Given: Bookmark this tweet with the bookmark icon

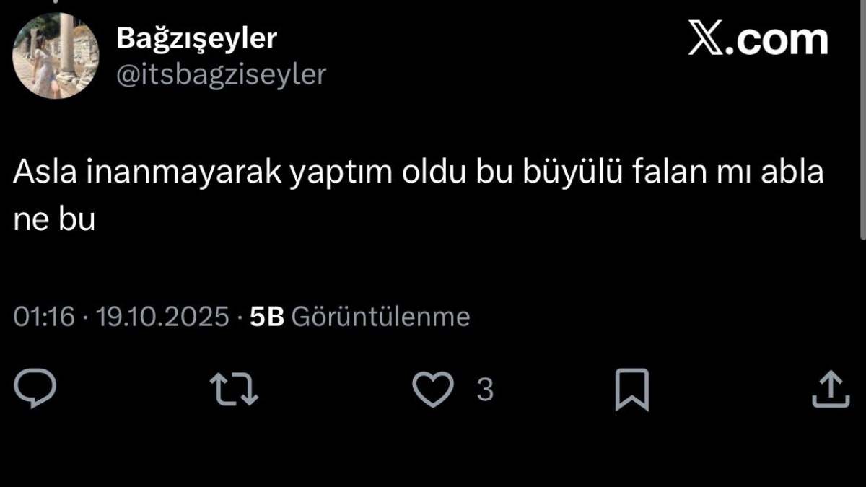Looking at the screenshot, I should [631, 390].
